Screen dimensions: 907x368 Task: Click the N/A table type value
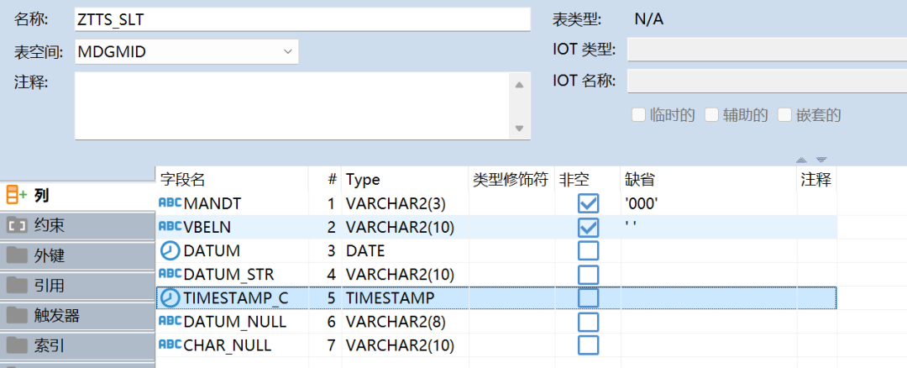[x=648, y=19]
